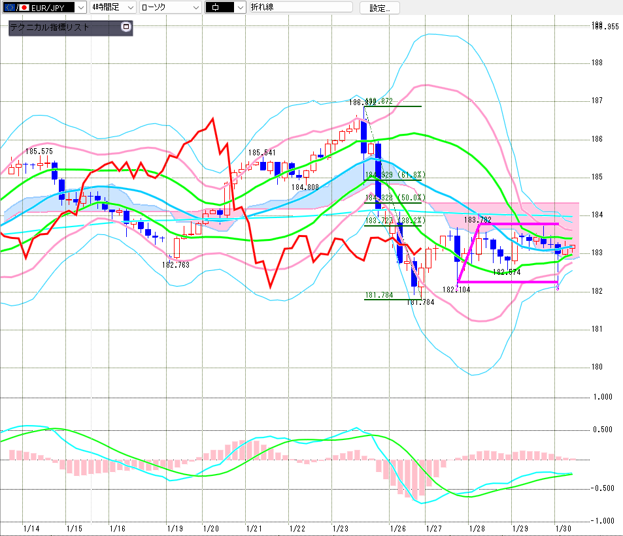The height and width of the screenshot is (536, 623).
Task: Click the 50.0% Fibonacci level label
Action: coord(412,197)
